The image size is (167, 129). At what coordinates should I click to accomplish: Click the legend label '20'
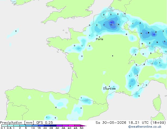45,128
